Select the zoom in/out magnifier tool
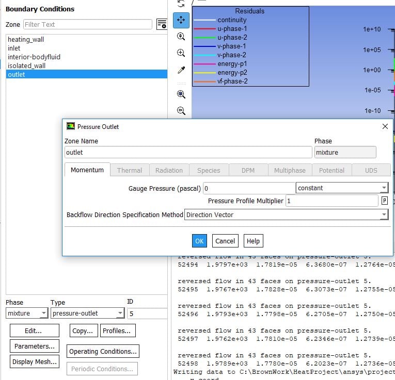395x380 pixels. point(181,37)
